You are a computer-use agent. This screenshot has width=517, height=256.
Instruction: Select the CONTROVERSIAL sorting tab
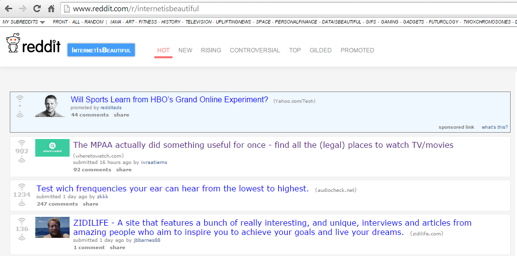[255, 50]
